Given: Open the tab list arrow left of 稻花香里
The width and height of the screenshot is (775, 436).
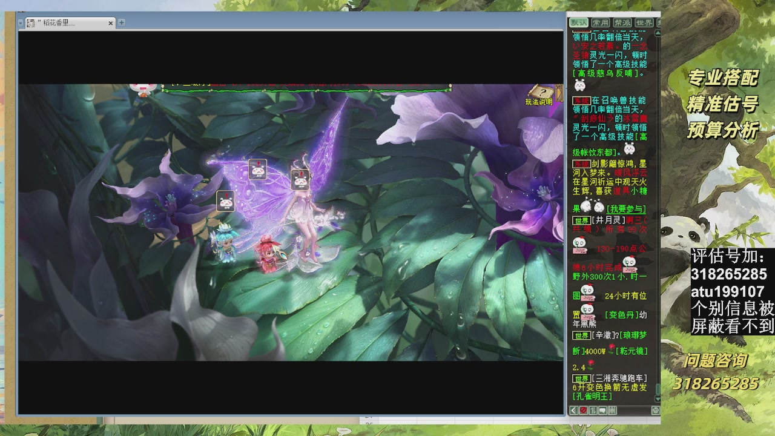Looking at the screenshot, I should click(x=21, y=23).
